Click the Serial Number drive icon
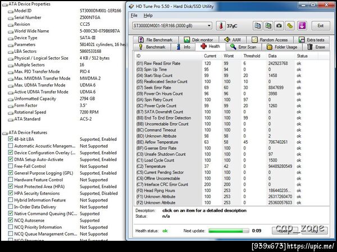337x252 pixels. click(11, 18)
